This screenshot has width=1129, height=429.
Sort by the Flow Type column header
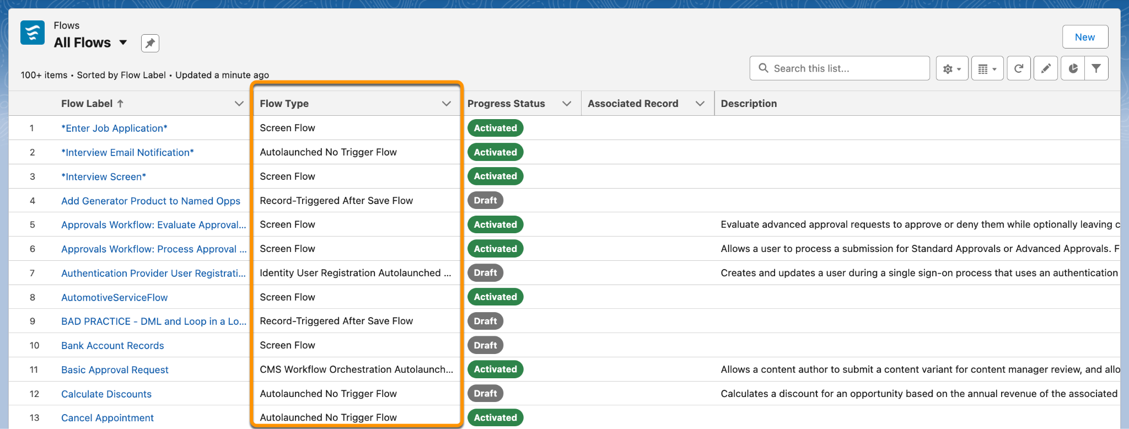[284, 103]
